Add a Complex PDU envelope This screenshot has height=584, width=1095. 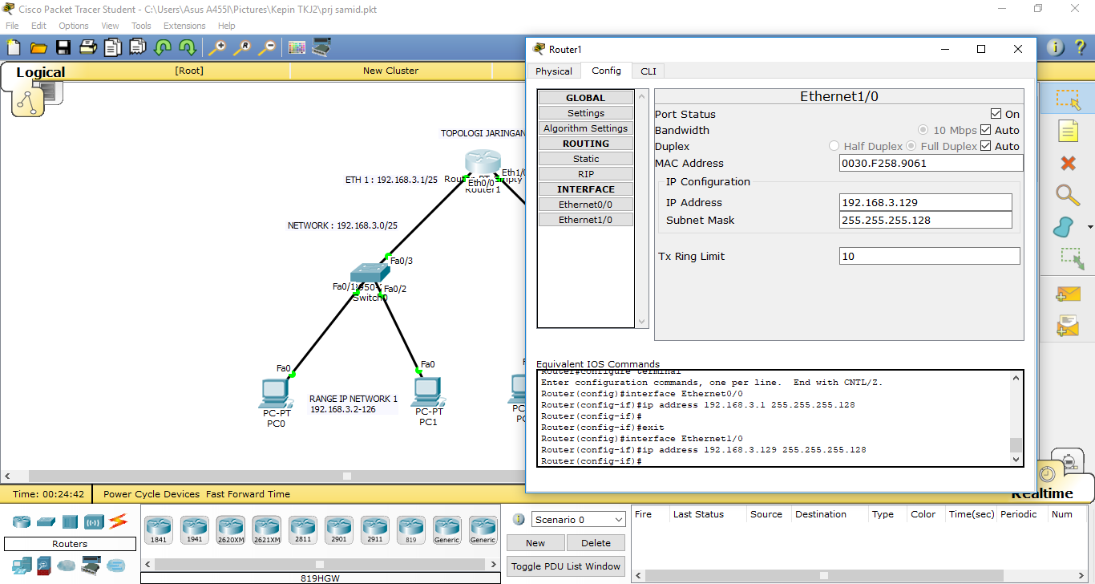(1068, 326)
